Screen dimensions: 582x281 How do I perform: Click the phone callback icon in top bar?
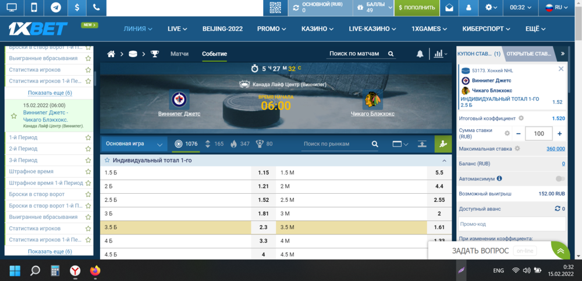[96, 8]
